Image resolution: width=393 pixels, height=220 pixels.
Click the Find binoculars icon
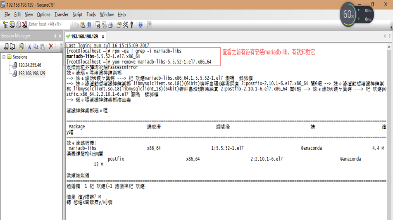tap(89, 25)
